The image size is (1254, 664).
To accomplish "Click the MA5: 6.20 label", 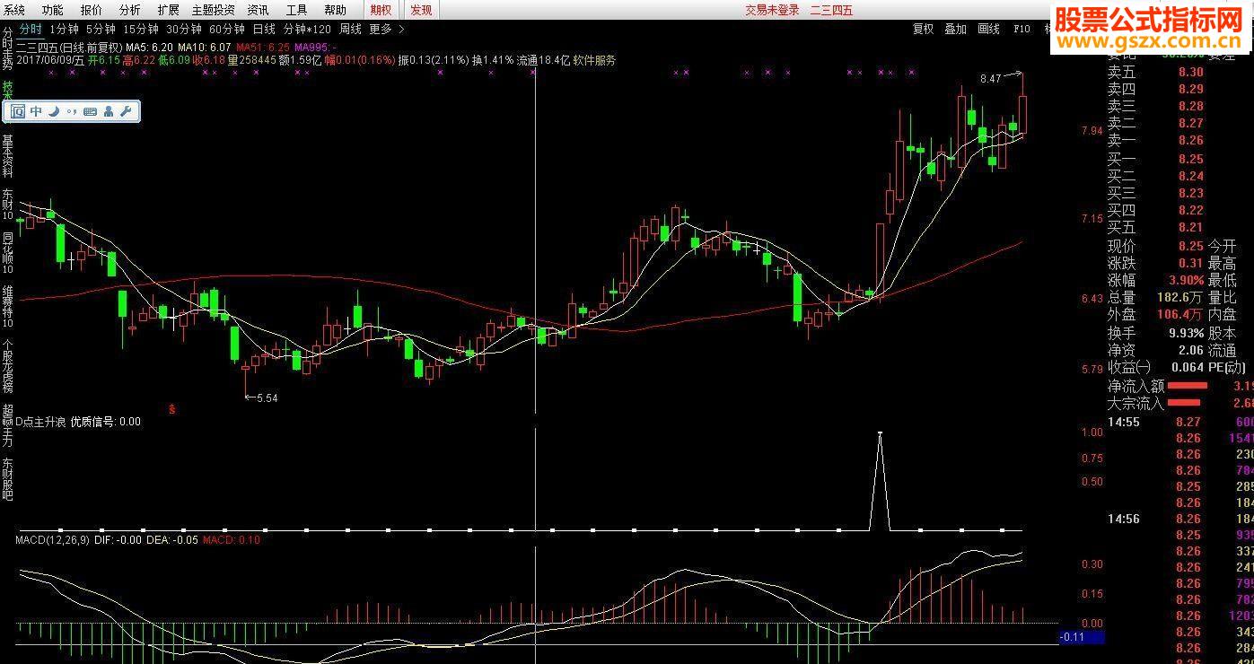I will pos(149,47).
